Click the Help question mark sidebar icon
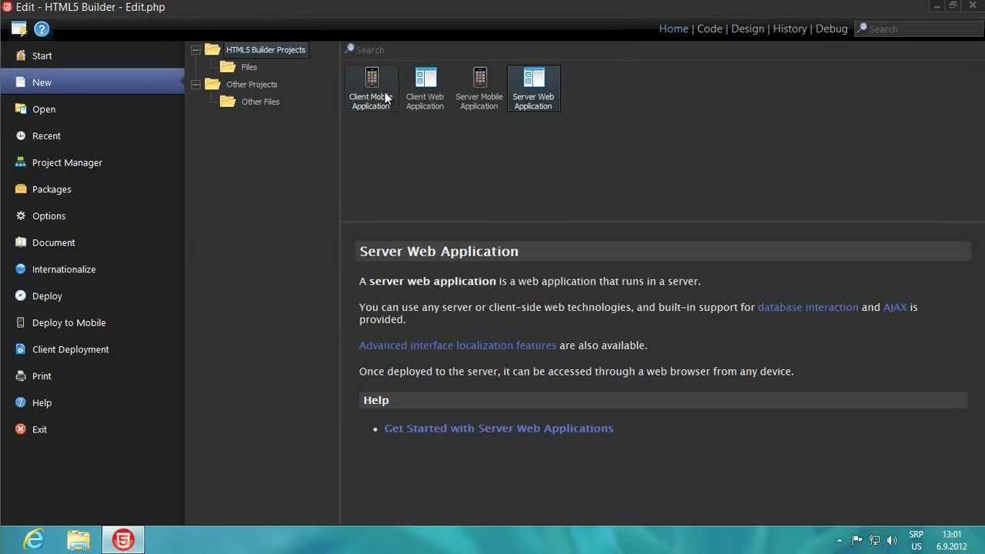 [x=21, y=402]
